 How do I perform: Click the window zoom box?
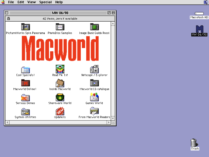(x=109, y=13)
